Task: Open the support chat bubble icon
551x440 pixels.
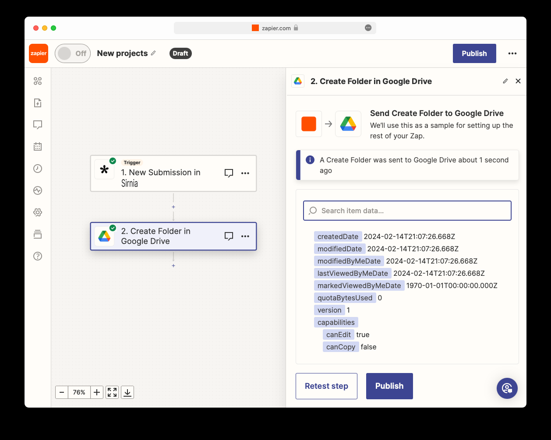Action: pos(507,388)
